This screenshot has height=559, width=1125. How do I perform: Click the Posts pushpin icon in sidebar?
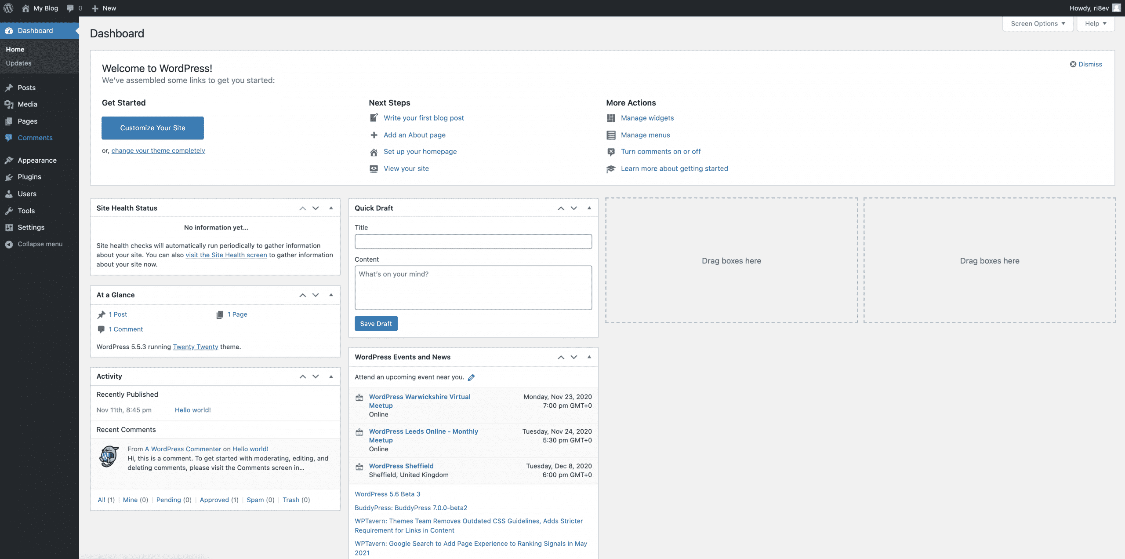(x=9, y=88)
